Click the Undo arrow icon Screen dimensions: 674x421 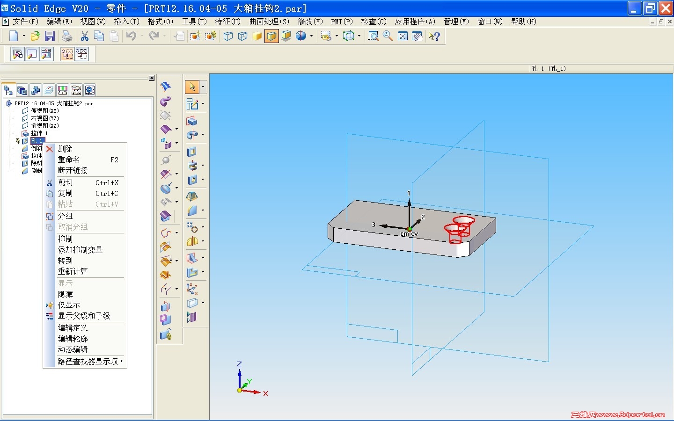[131, 36]
